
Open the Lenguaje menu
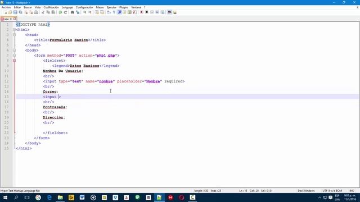pos(67,7)
